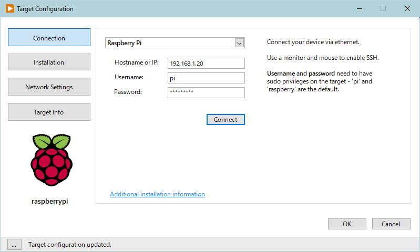Click the orange app icon in title bar
Image resolution: width=420 pixels, height=252 pixels.
[9, 8]
